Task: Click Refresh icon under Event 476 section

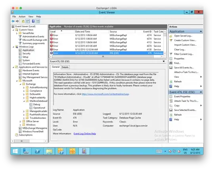Action: [171, 115]
